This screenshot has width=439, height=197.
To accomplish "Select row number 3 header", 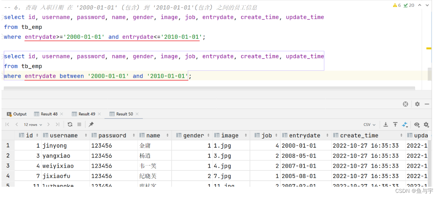I will tap(8, 165).
